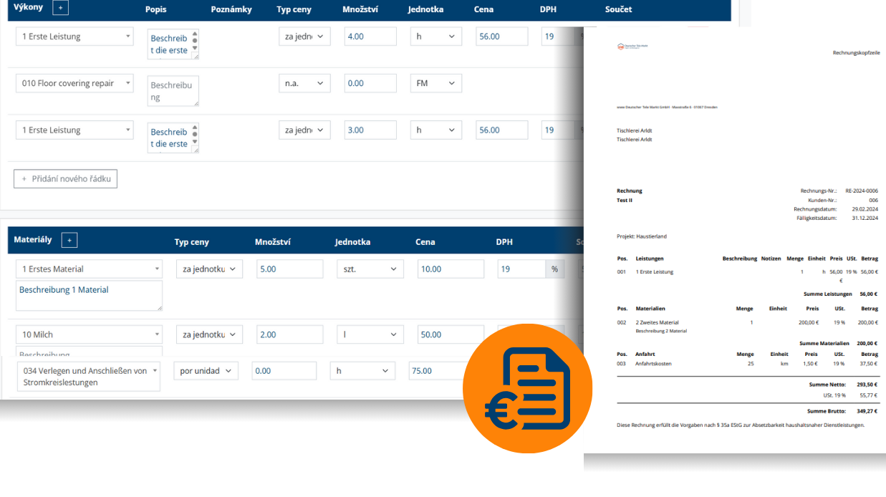The width and height of the screenshot is (886, 497).
Task: Click the DPH field 19 in the Erstes Material row
Action: pyautogui.click(x=521, y=269)
